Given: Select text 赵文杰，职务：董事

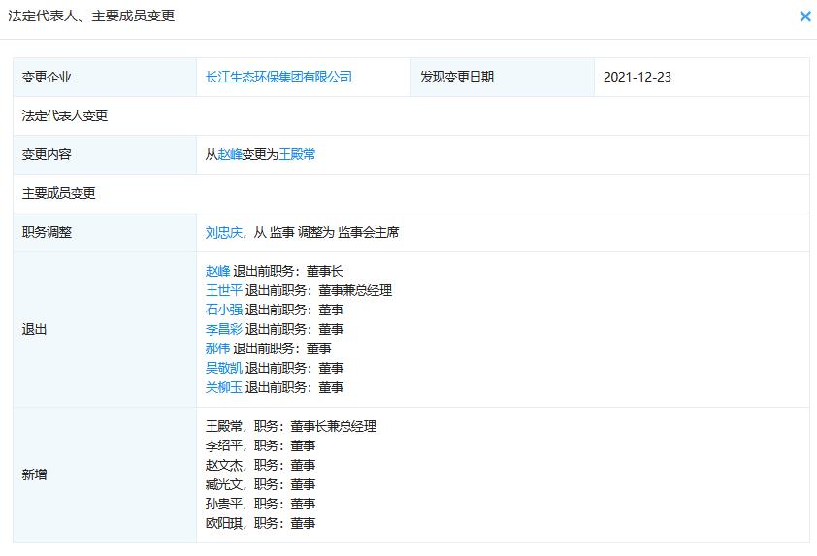Looking at the screenshot, I should point(260,465).
